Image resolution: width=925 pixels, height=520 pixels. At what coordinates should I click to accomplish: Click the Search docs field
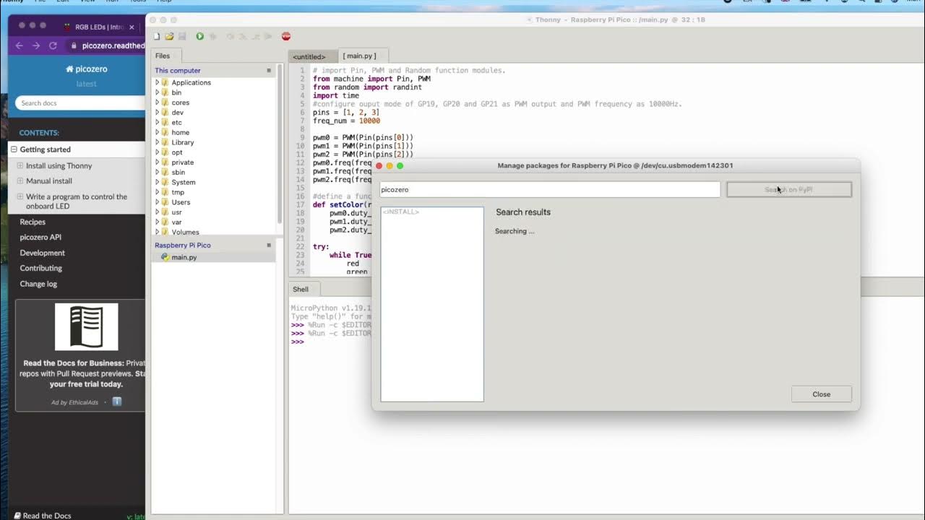point(80,103)
